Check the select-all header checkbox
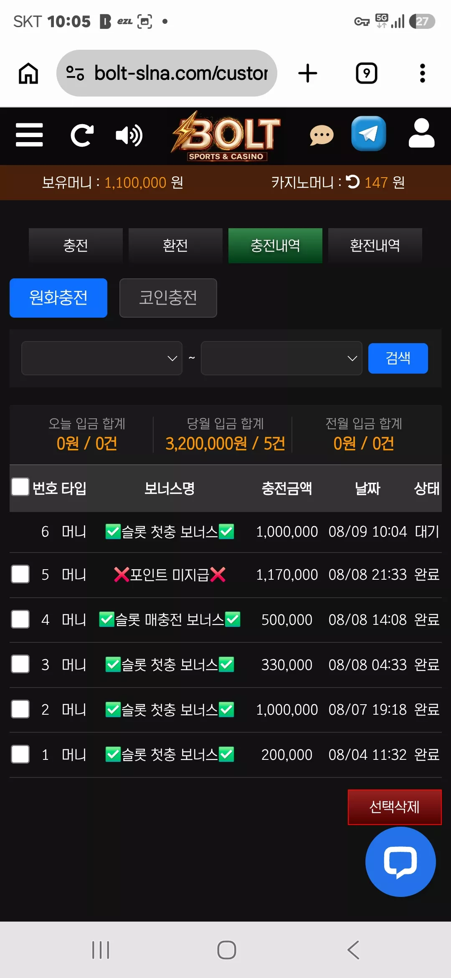The width and height of the screenshot is (451, 978). (x=20, y=487)
